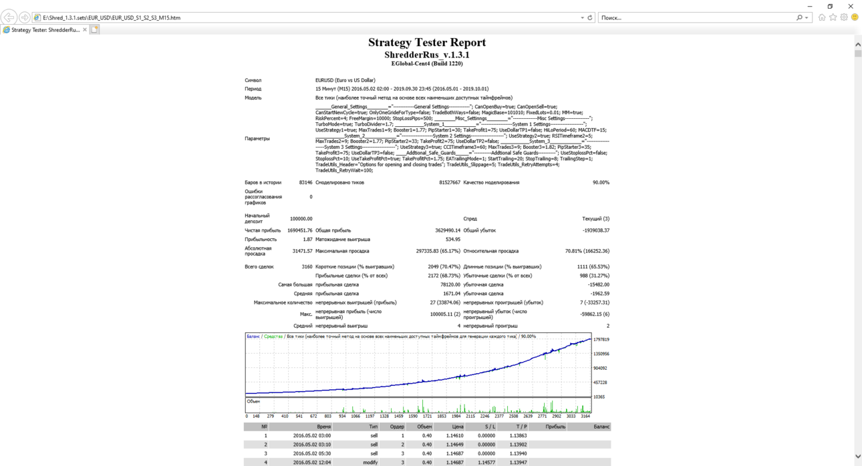Click gross loss value -1939038.37
Screen dimensions: 862x466
coord(595,230)
